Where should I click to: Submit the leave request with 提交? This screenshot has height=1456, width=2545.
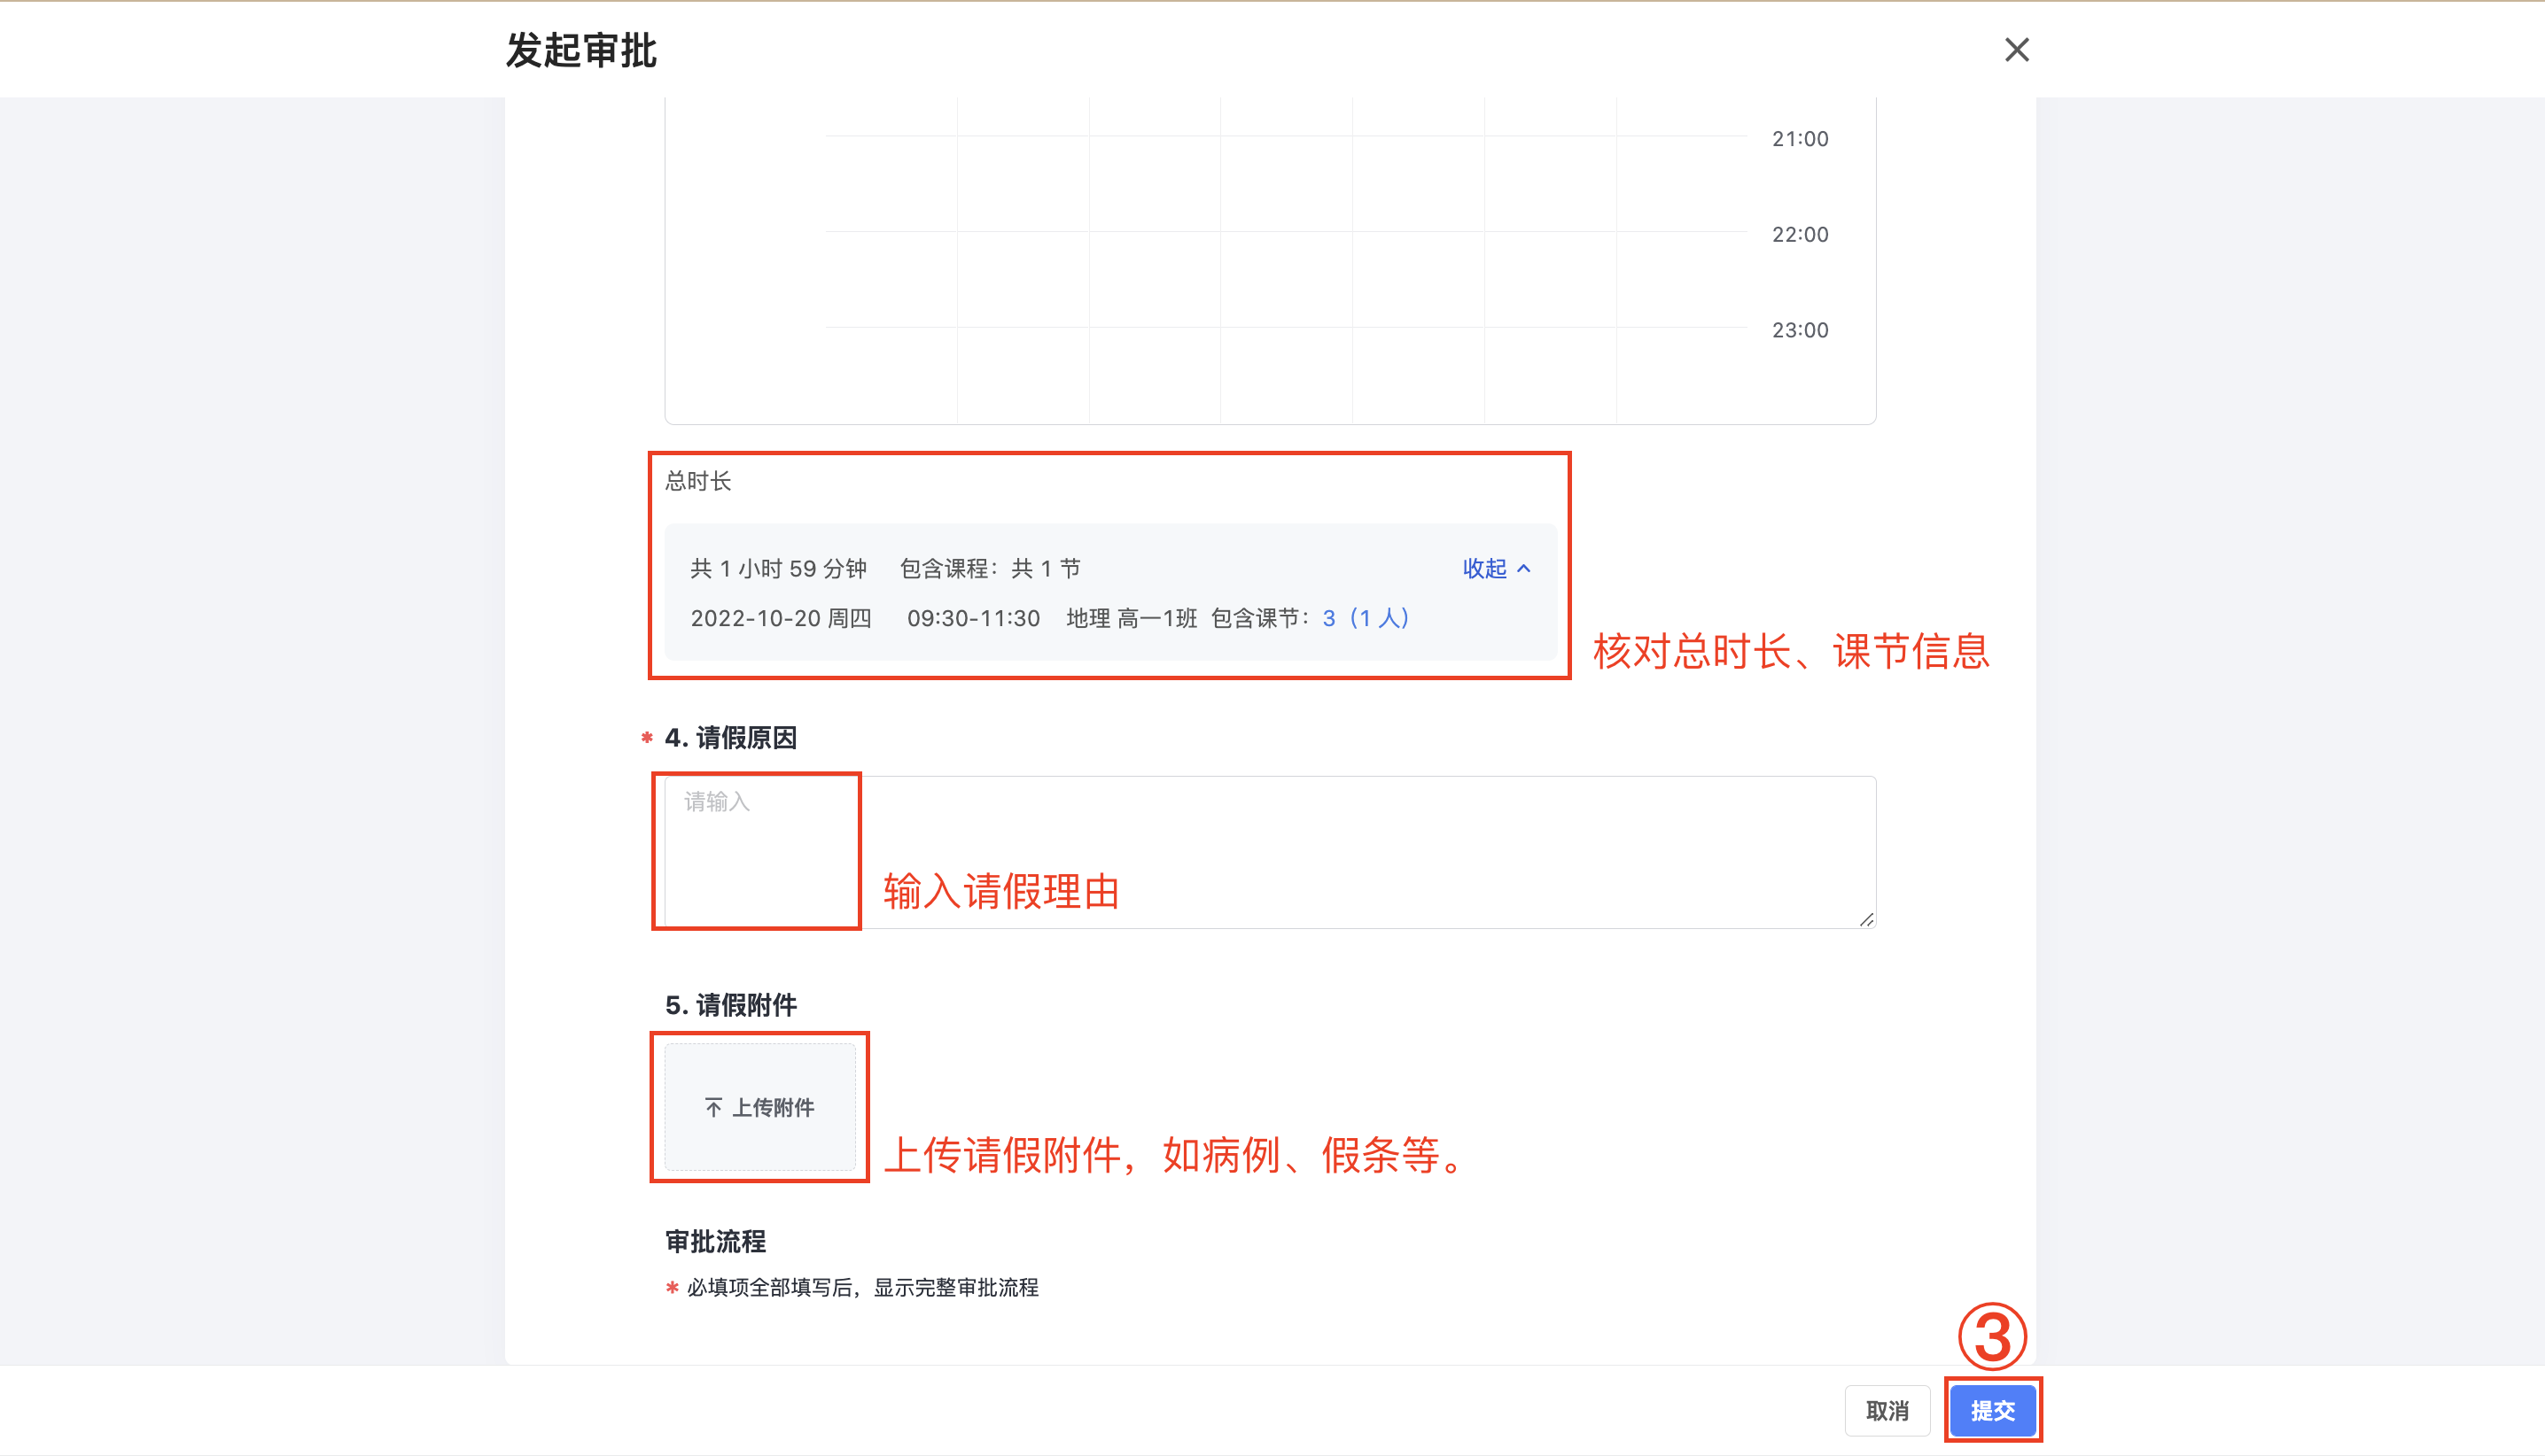(1992, 1410)
